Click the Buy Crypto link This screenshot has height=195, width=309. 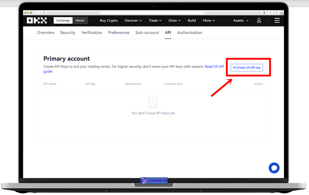[109, 20]
